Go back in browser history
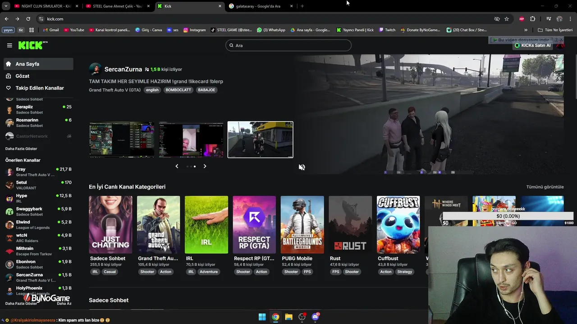 6,19
